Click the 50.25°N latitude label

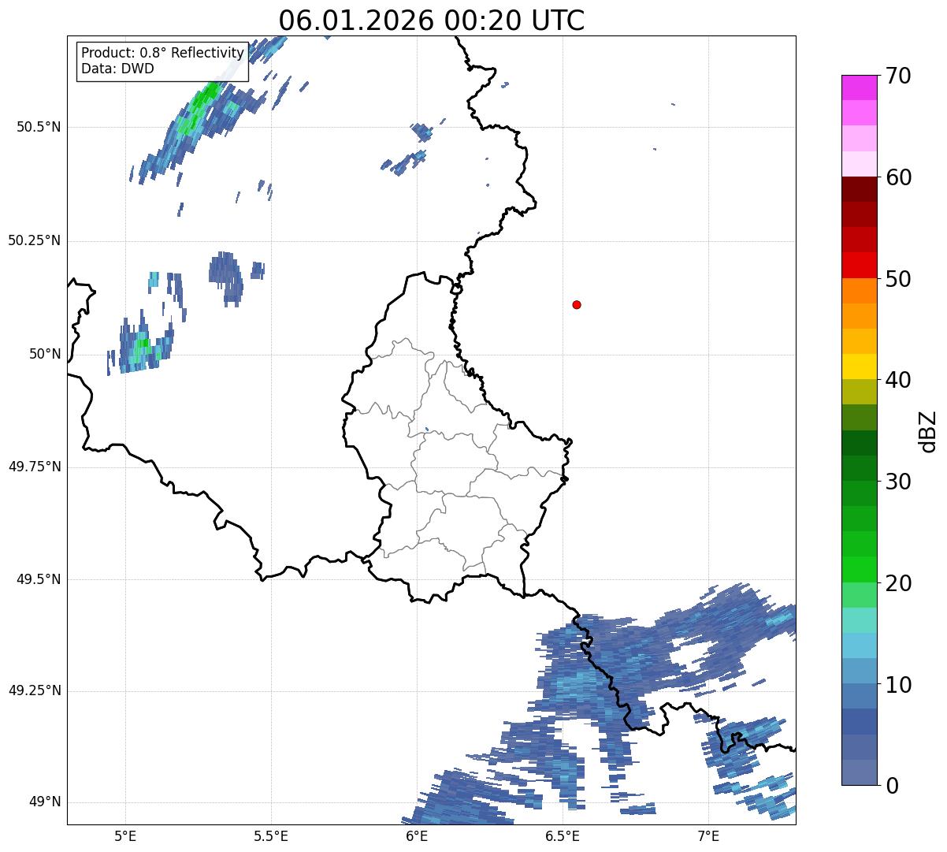click(35, 240)
